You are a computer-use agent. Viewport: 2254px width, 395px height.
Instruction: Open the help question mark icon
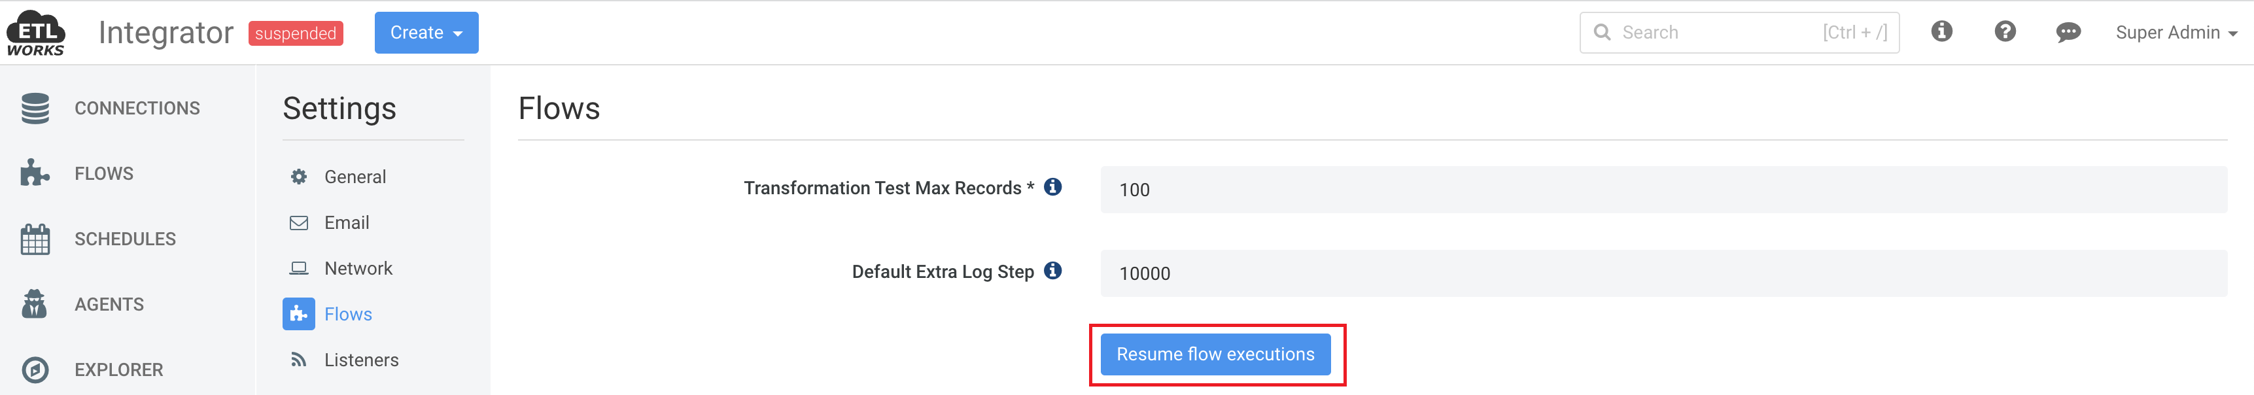2005,31
